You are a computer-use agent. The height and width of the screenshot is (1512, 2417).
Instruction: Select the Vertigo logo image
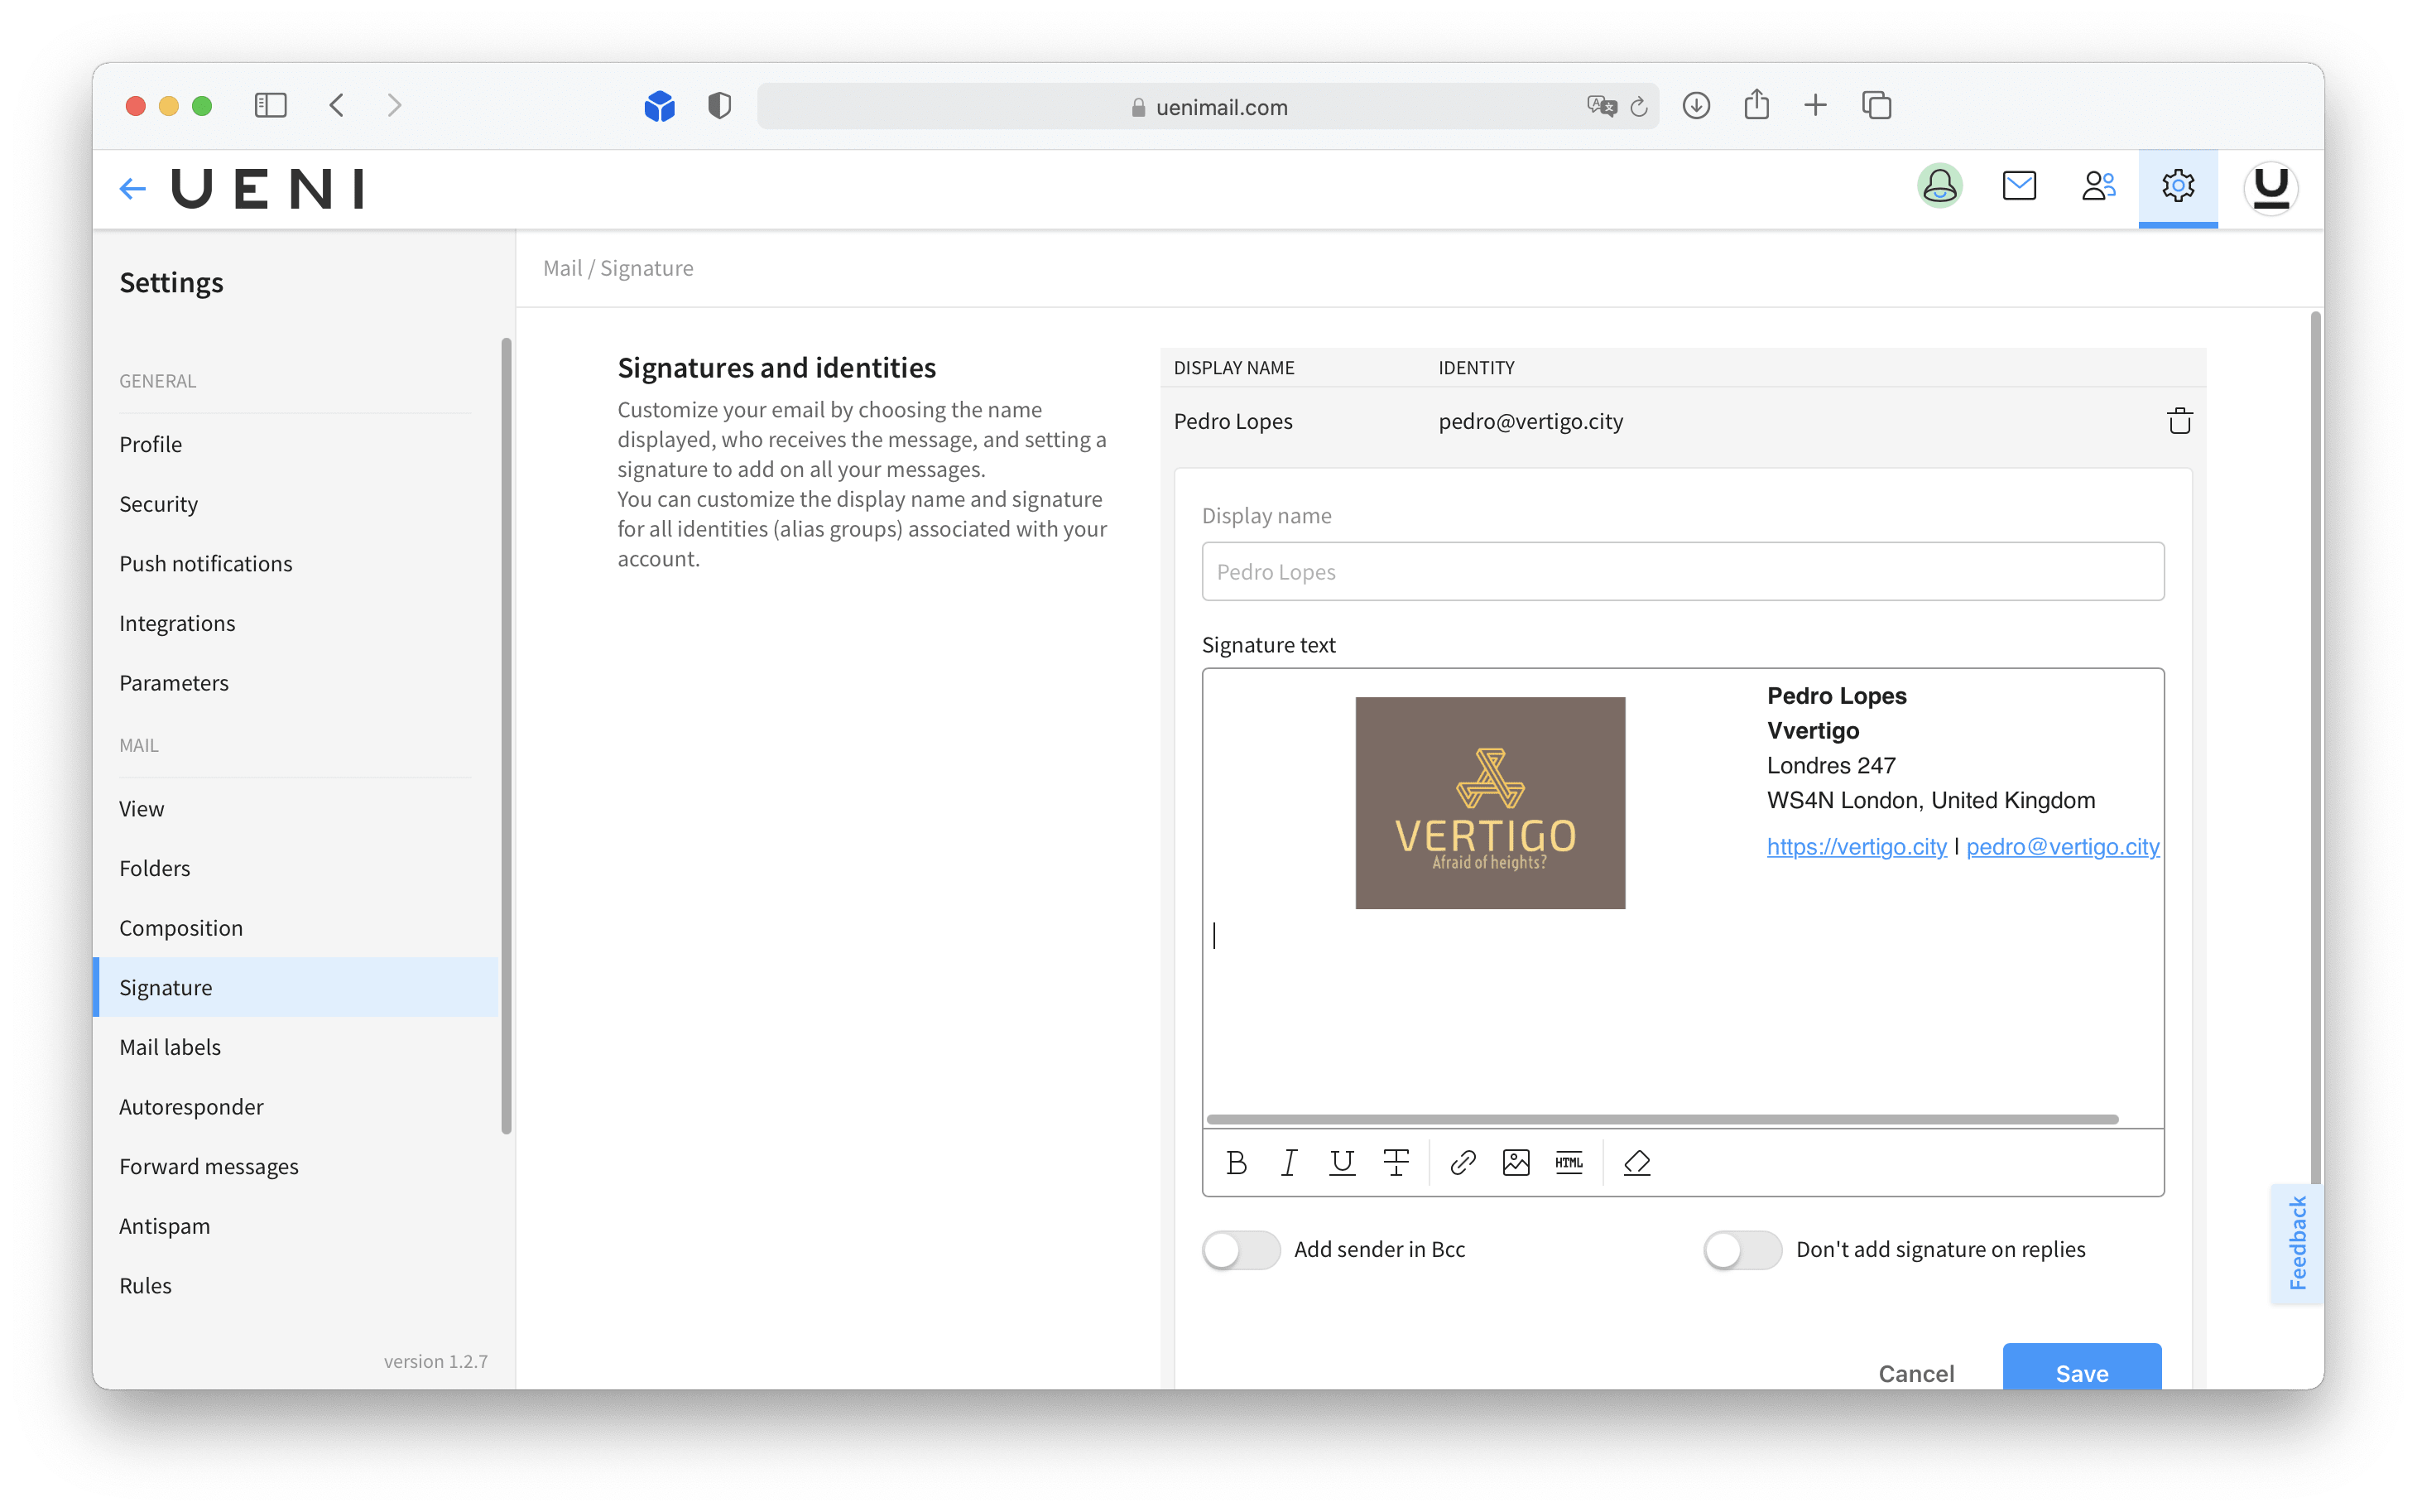click(x=1489, y=803)
